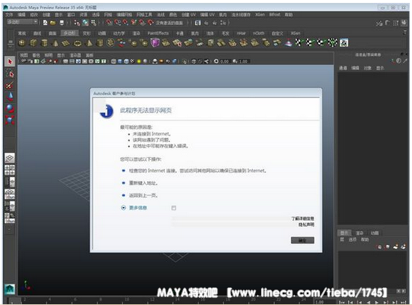Toggle select by hierarchy mode icon

[x=77, y=23]
